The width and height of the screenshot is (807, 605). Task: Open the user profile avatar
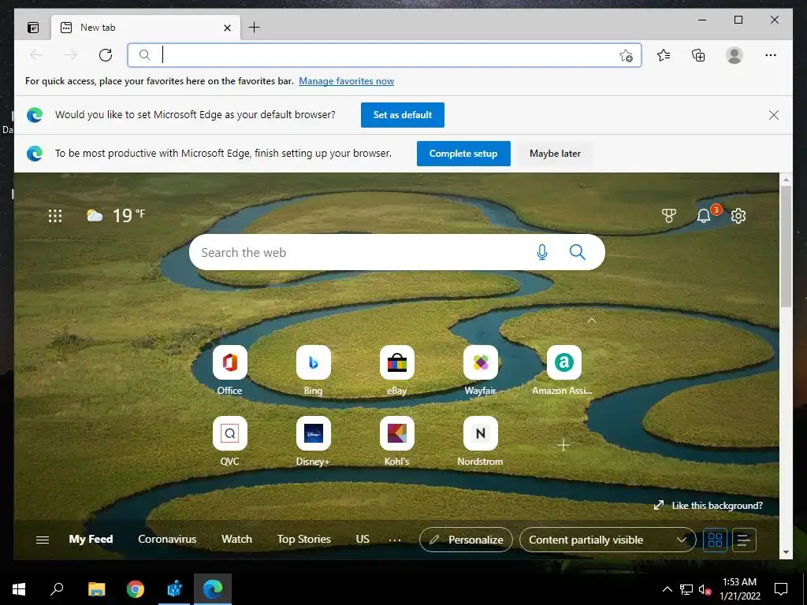[734, 55]
